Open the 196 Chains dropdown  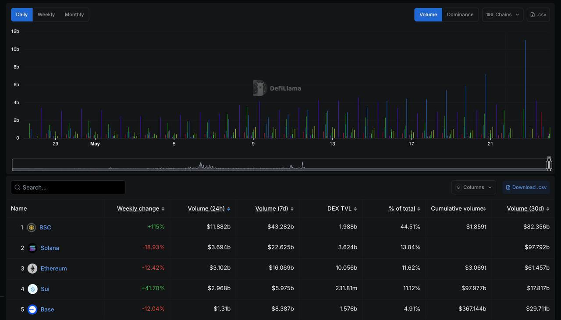point(503,14)
